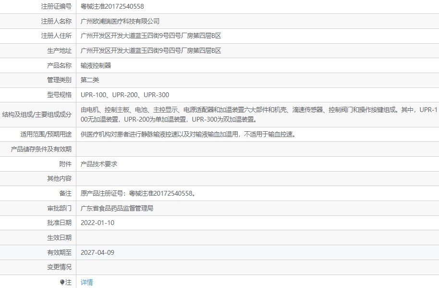This screenshot has height=288, width=439.
Task: Open the 详情 link in the 注 row
Action: coord(86,282)
